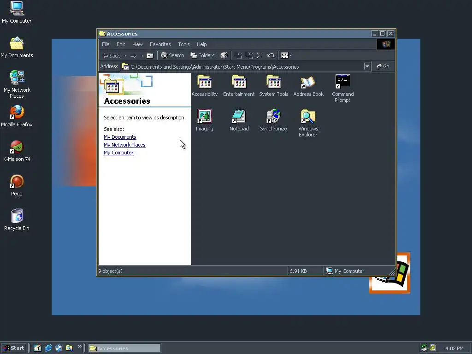The image size is (472, 354).
Task: Click the network tray icon
Action: pos(425,348)
